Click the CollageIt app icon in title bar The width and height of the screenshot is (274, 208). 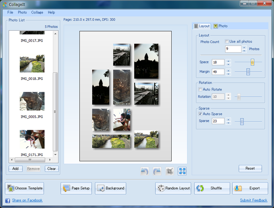point(5,4)
